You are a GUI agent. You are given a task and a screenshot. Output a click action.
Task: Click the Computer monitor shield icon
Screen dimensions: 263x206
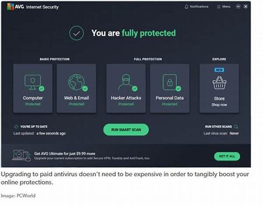tap(32, 82)
